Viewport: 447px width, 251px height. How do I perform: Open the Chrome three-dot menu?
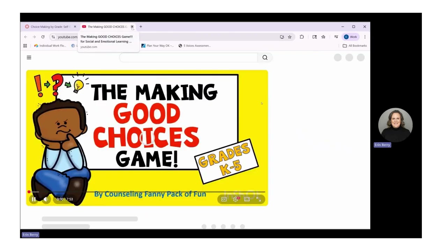[365, 37]
